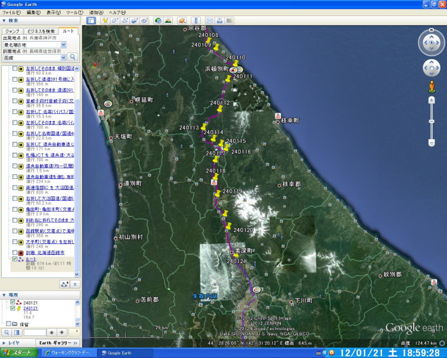Expand the レイヤ layers panel
The width and height of the screenshot is (447, 358).
pyautogui.click(x=4, y=343)
